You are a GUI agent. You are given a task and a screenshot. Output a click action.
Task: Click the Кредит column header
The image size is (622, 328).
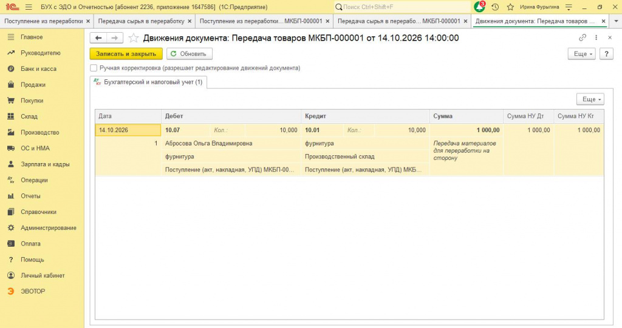(365, 116)
